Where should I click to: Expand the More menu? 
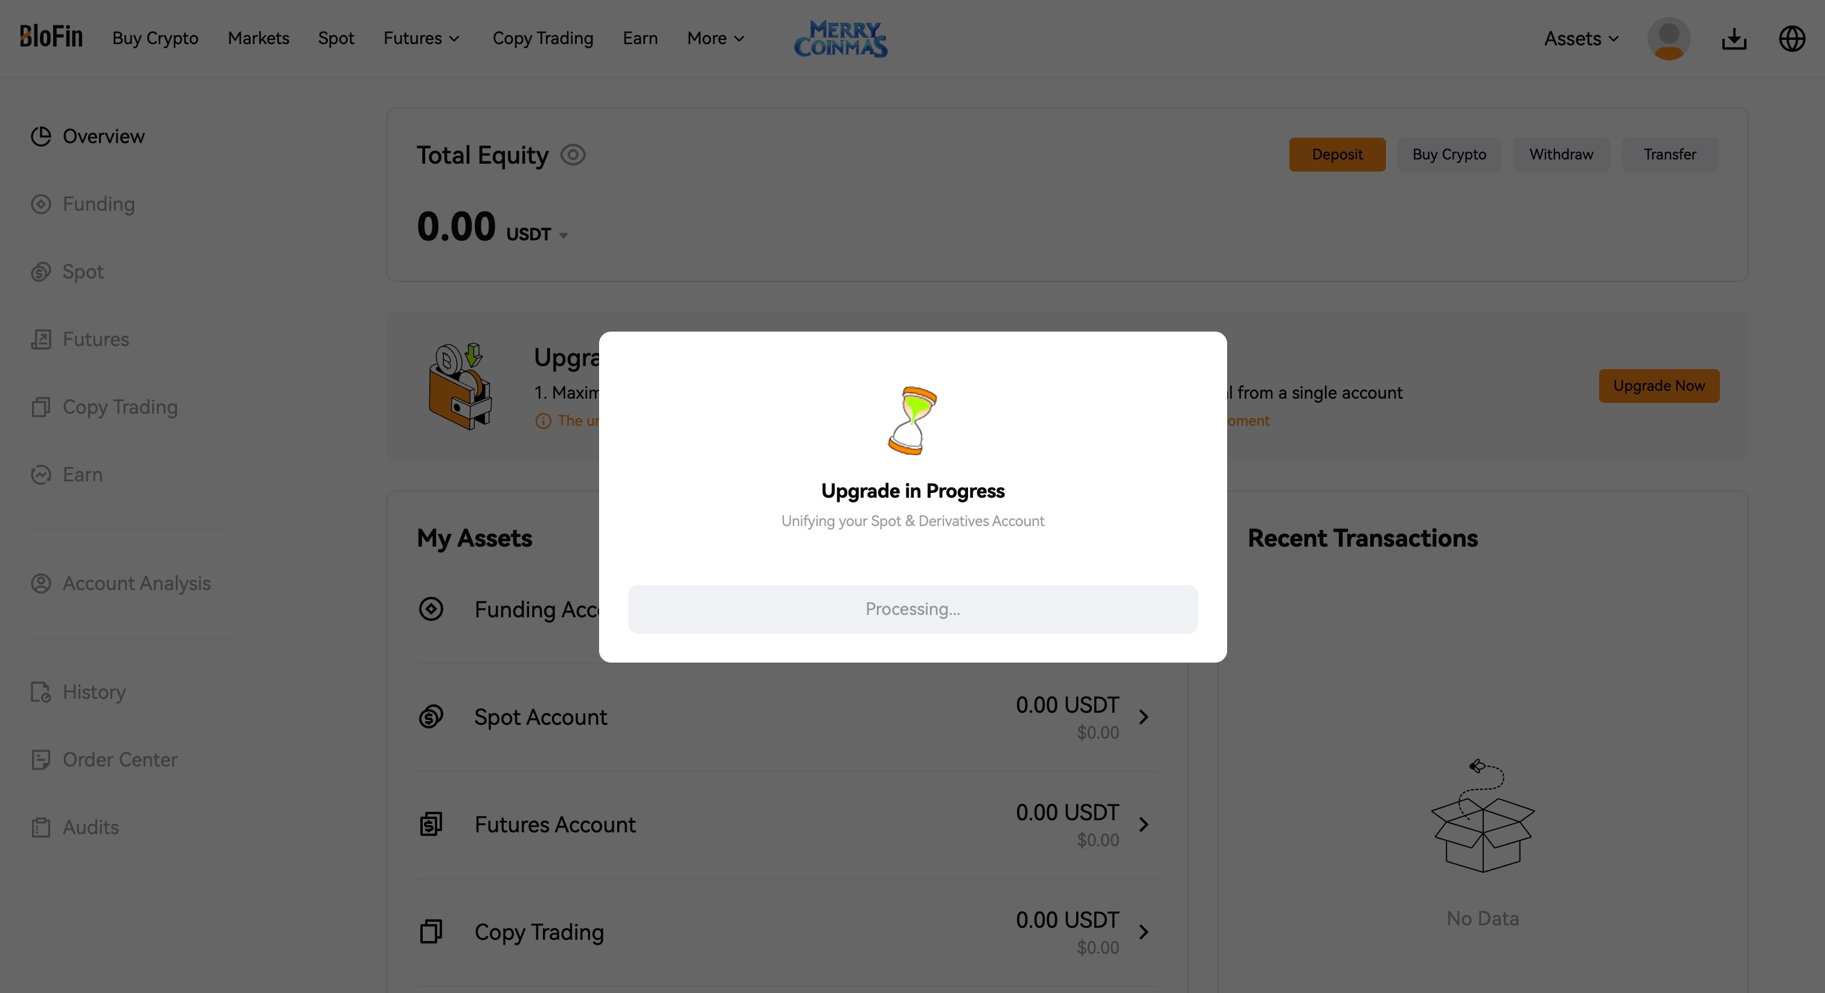tap(716, 38)
